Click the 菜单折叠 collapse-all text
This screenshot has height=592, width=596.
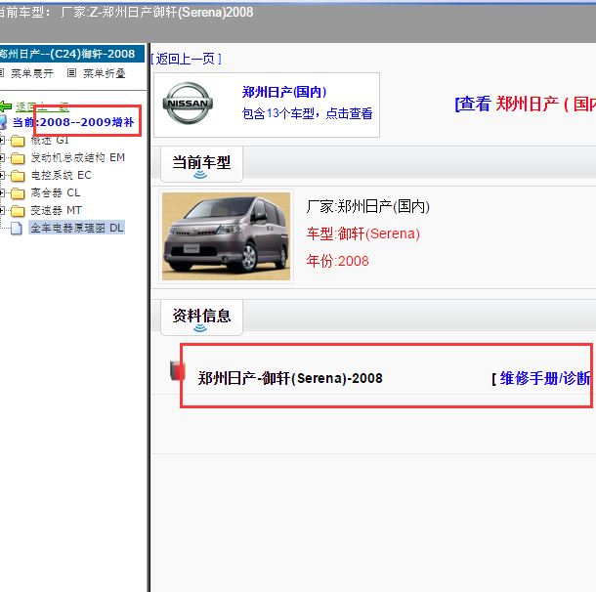click(105, 73)
